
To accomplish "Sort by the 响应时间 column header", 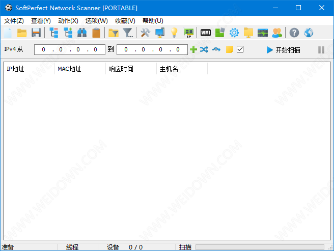I will (131, 69).
